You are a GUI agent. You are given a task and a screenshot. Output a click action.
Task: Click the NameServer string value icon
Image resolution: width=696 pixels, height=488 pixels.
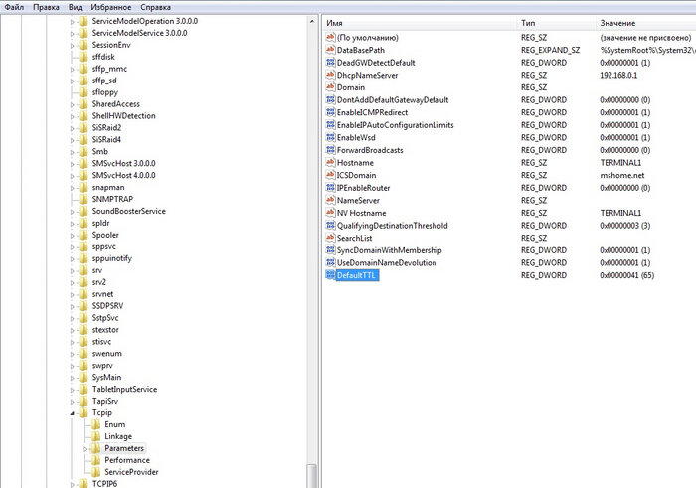point(330,200)
